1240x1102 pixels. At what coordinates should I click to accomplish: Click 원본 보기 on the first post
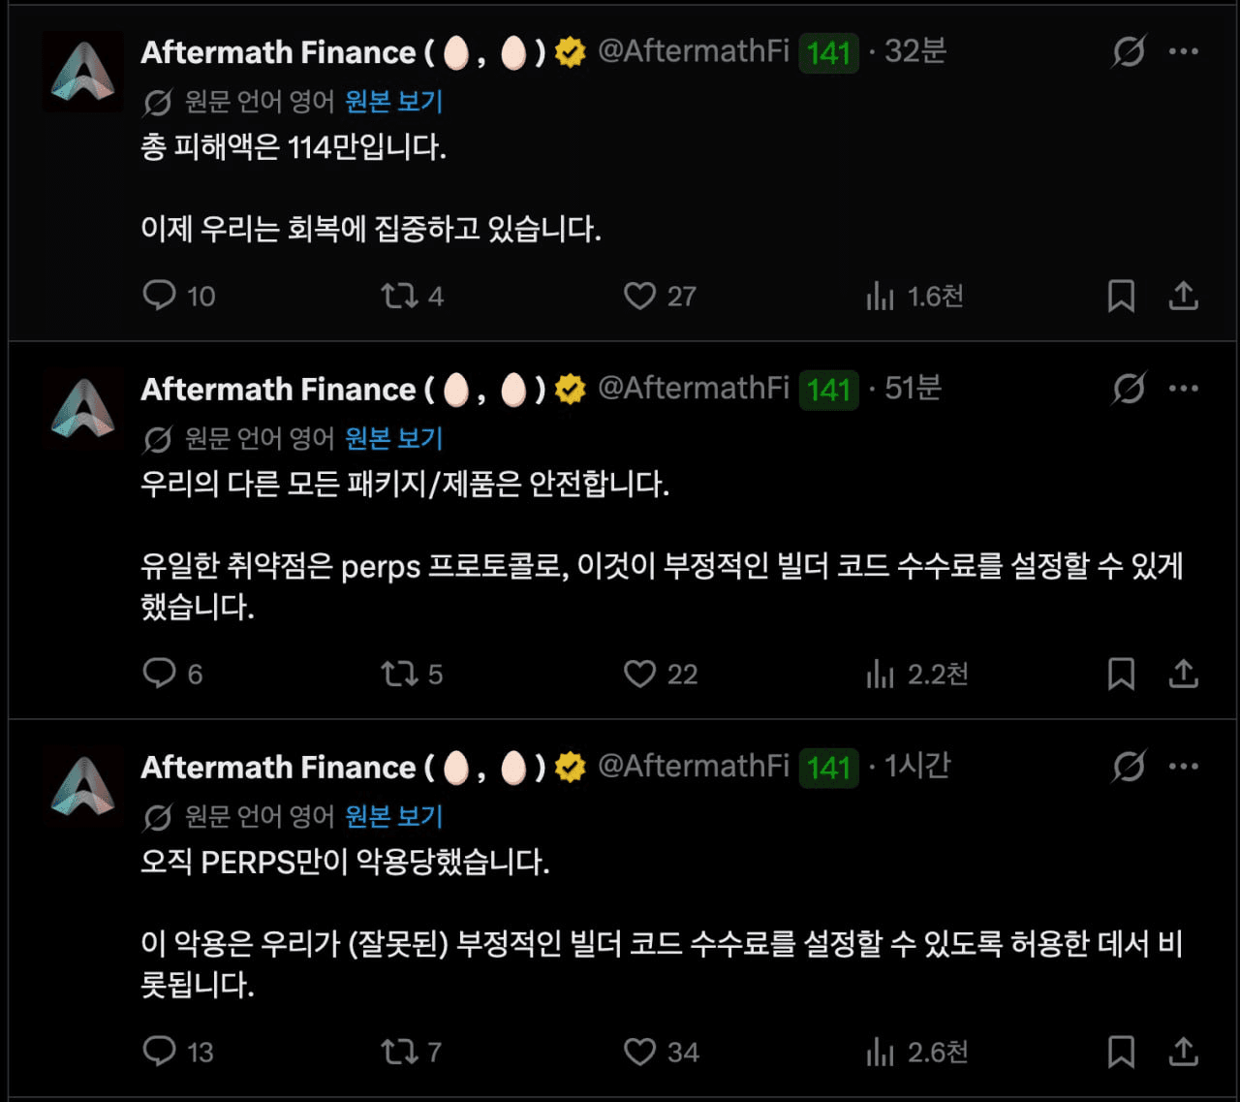pyautogui.click(x=393, y=101)
